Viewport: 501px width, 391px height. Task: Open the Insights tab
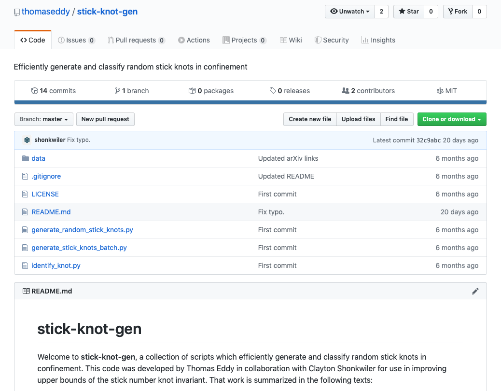pos(378,40)
